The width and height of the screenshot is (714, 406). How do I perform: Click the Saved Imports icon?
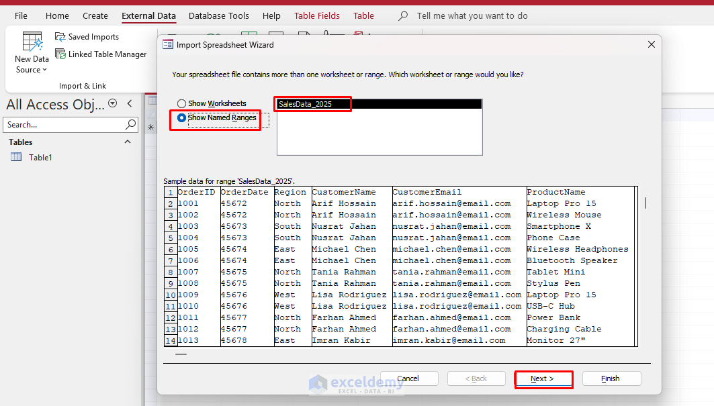coord(60,37)
